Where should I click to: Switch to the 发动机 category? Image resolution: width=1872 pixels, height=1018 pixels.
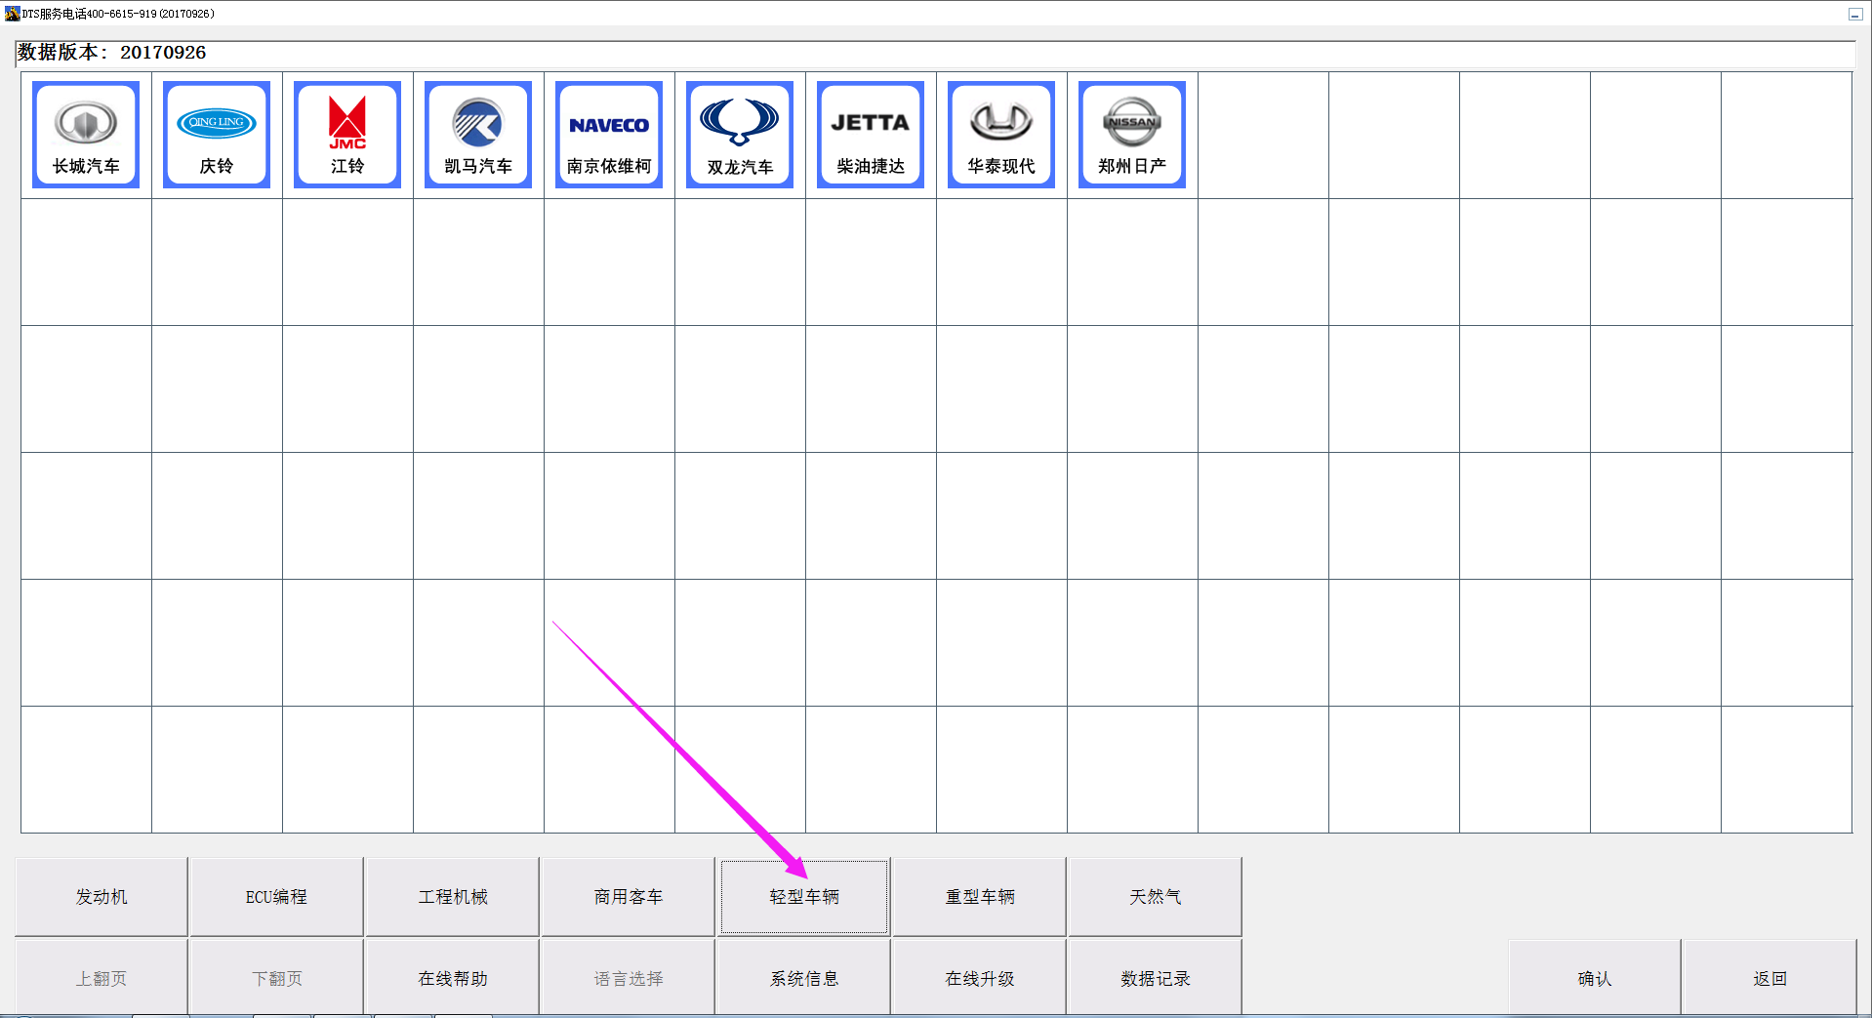coord(102,896)
